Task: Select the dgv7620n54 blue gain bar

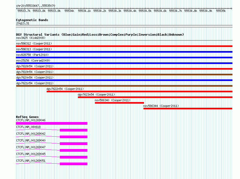Action: click(x=124, y=80)
